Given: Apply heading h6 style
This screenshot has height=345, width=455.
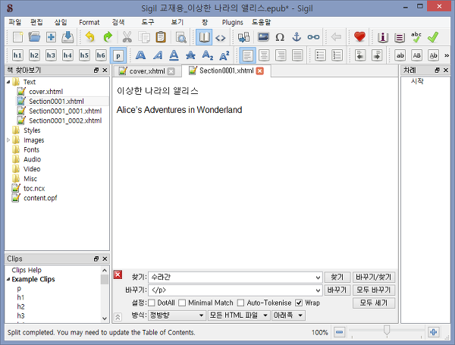Looking at the screenshot, I should (101, 55).
